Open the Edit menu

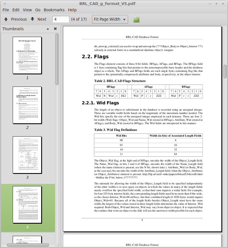[x=16, y=10]
